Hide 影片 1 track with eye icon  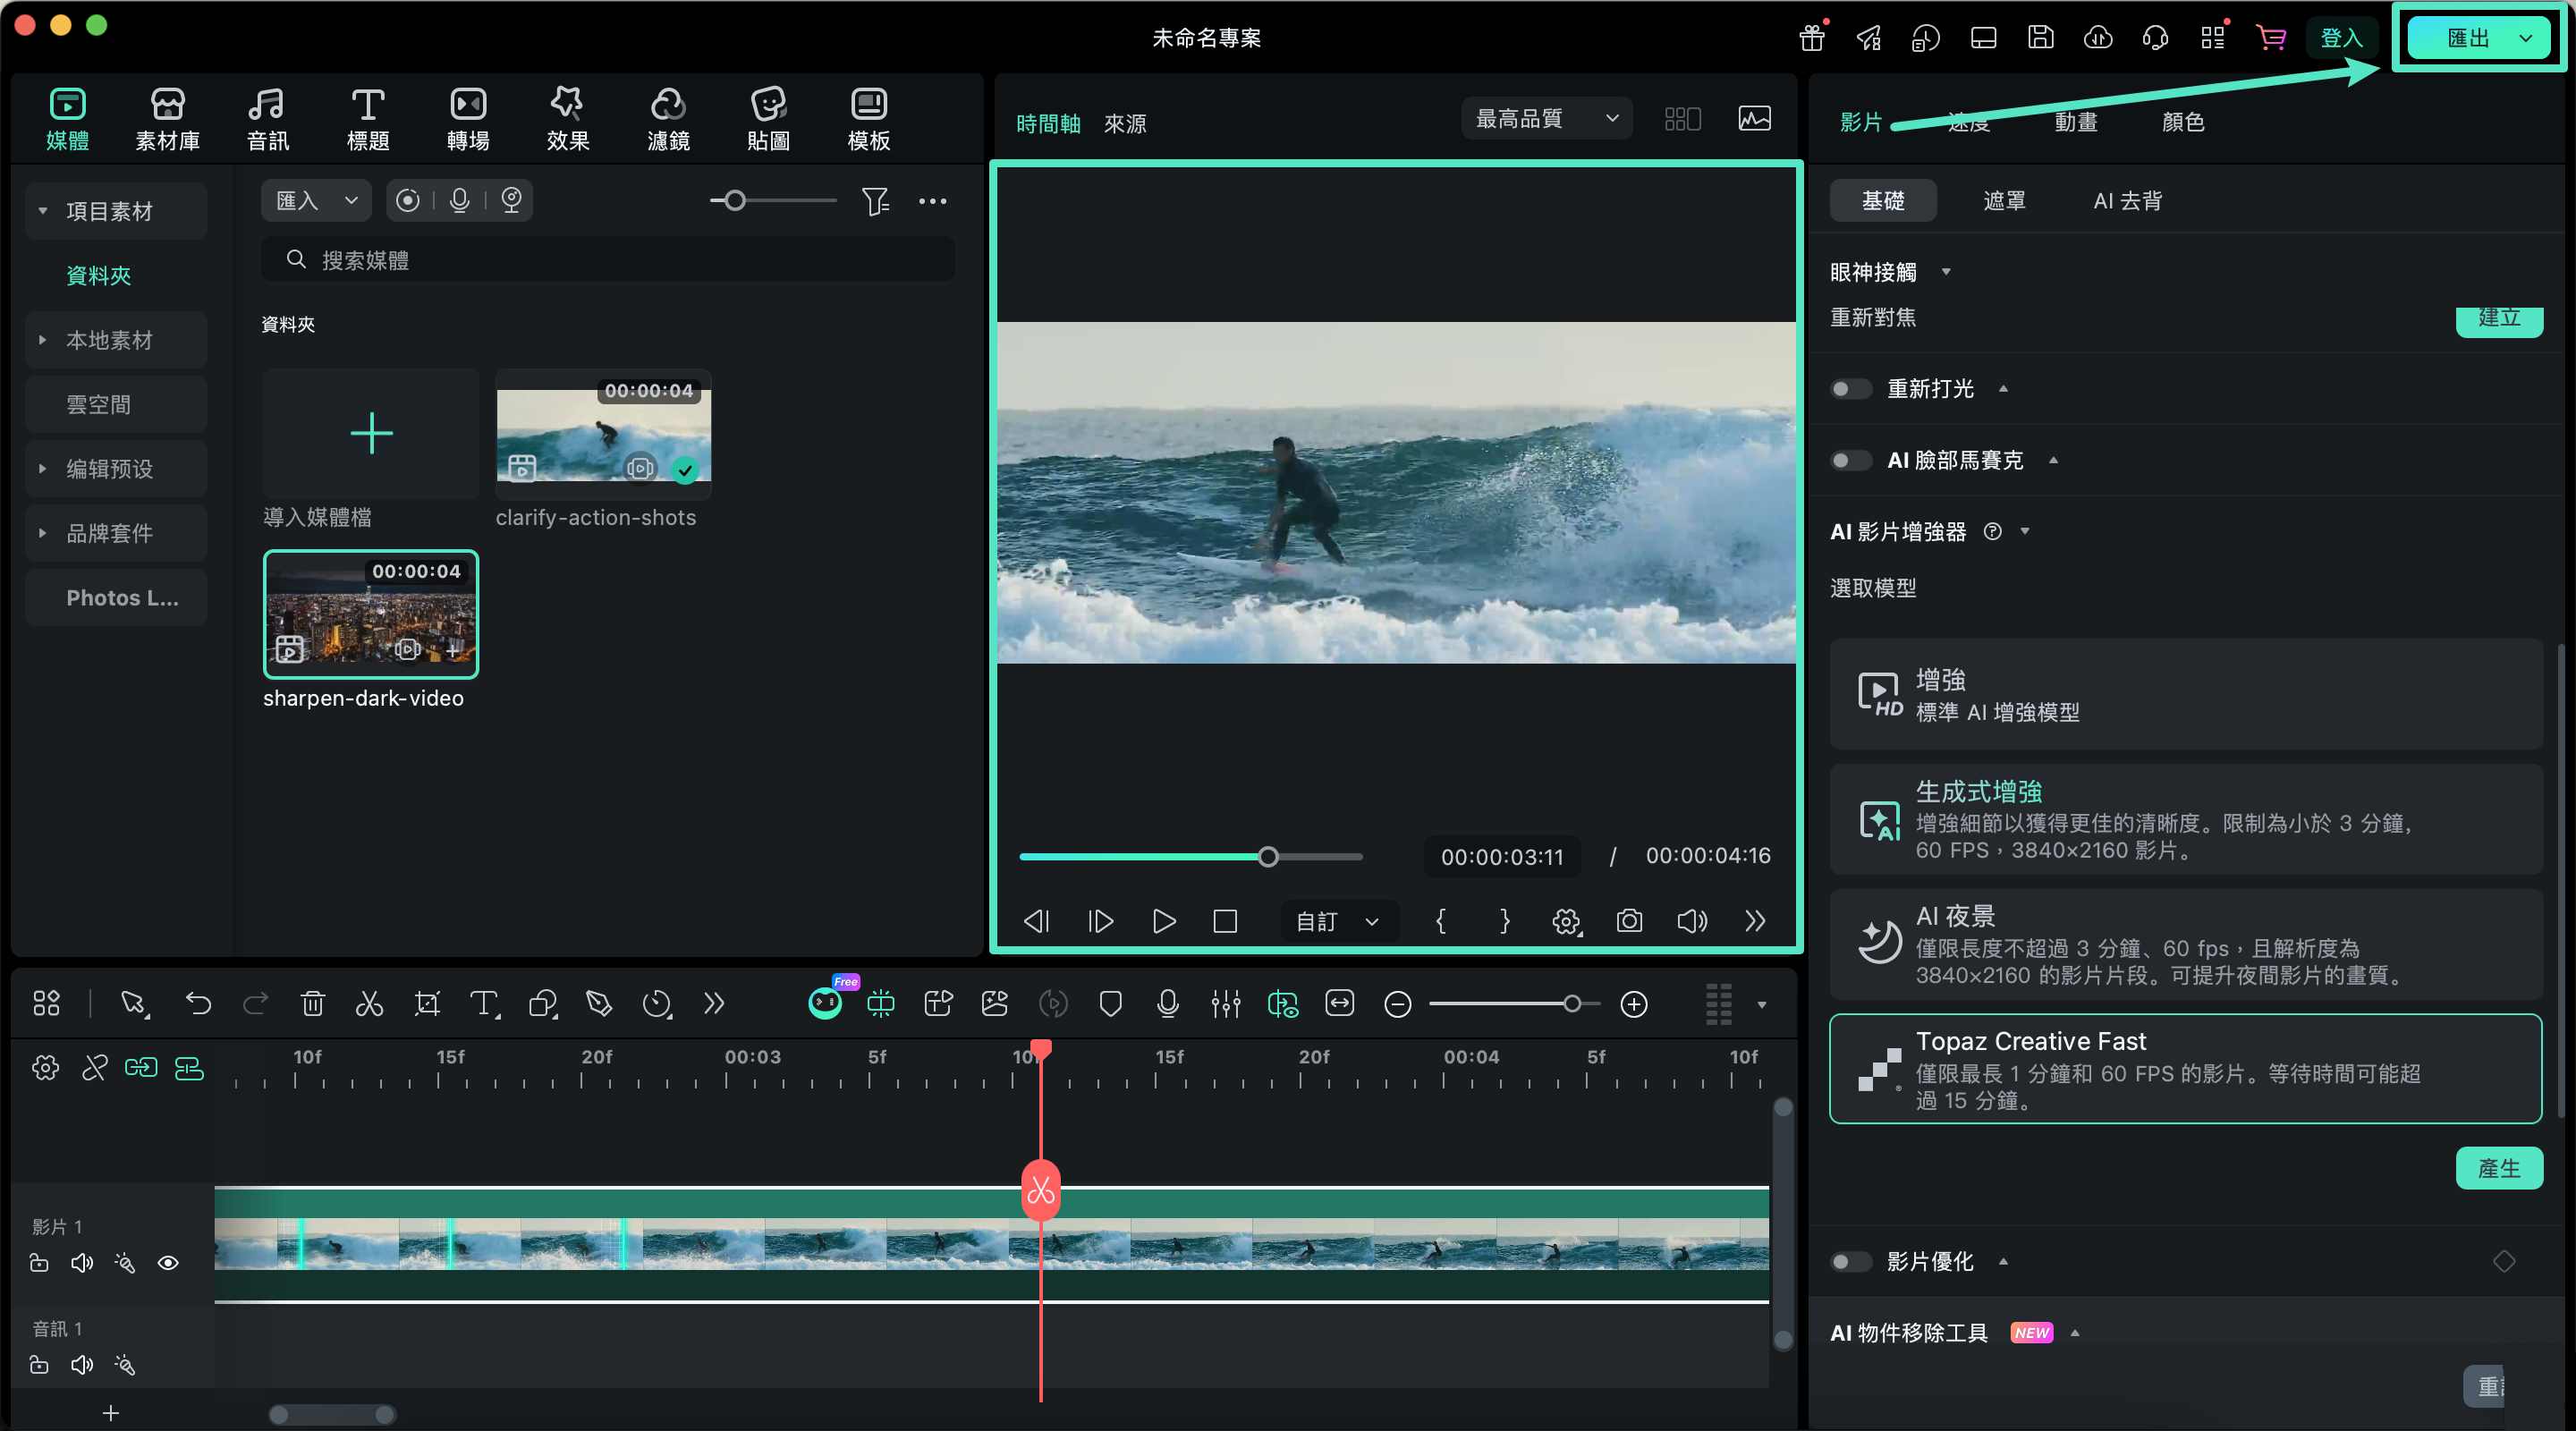pos(168,1263)
